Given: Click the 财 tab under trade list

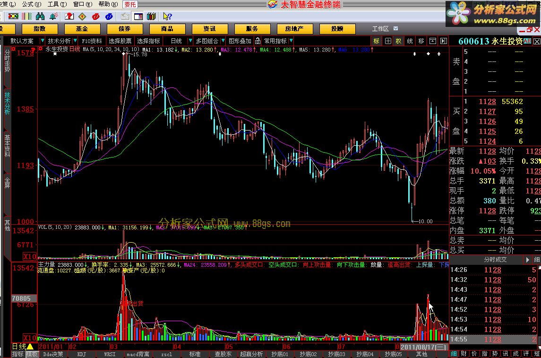Looking at the screenshot, I should [x=464, y=354].
